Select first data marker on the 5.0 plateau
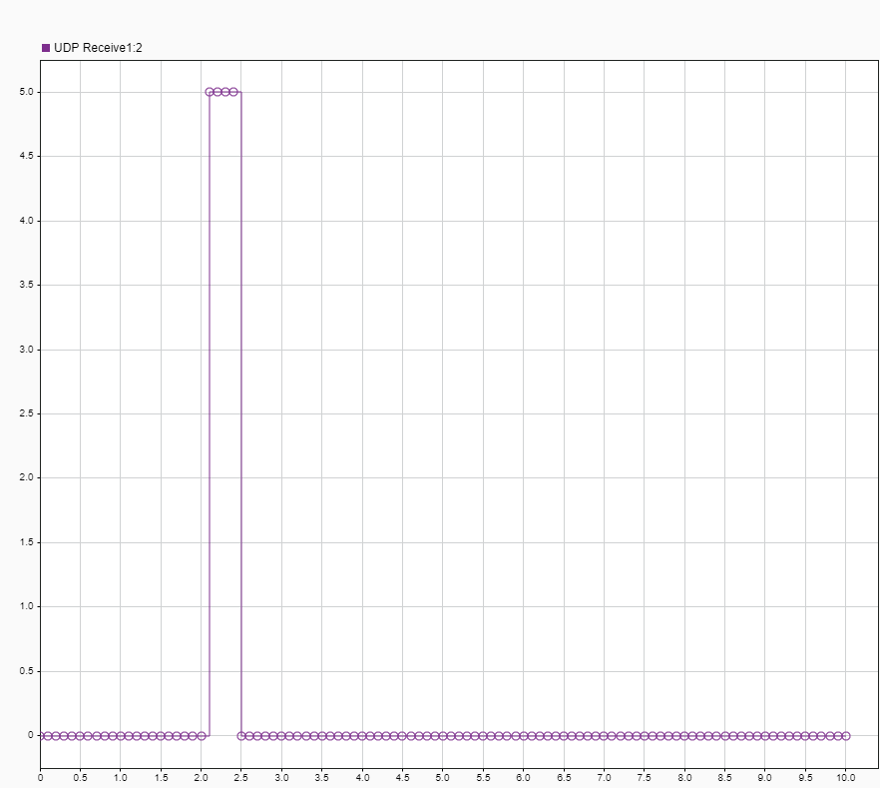The image size is (880, 788). click(210, 92)
